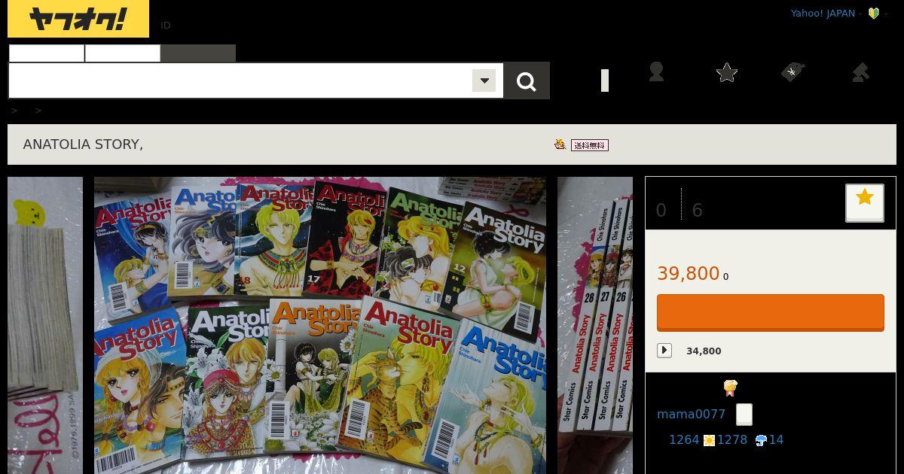Click the free shipping 送料無料 badge
Screen dimensions: 904x474
tap(589, 145)
